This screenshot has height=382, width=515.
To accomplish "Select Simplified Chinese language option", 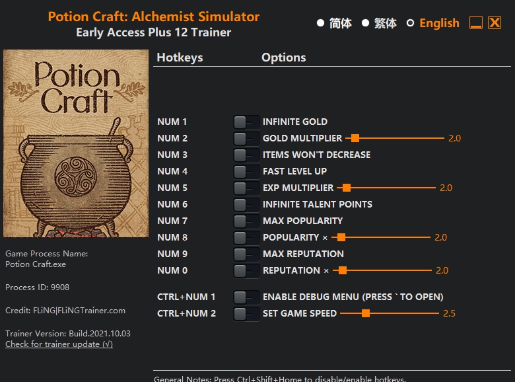I will click(x=334, y=23).
